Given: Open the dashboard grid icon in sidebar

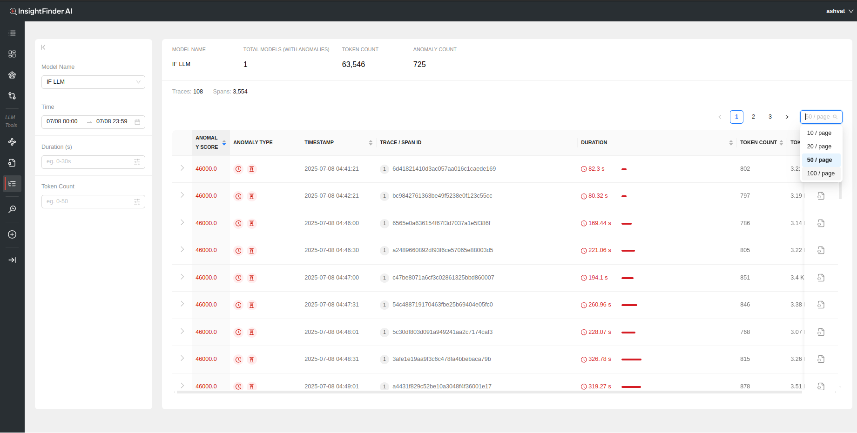Looking at the screenshot, I should (12, 54).
